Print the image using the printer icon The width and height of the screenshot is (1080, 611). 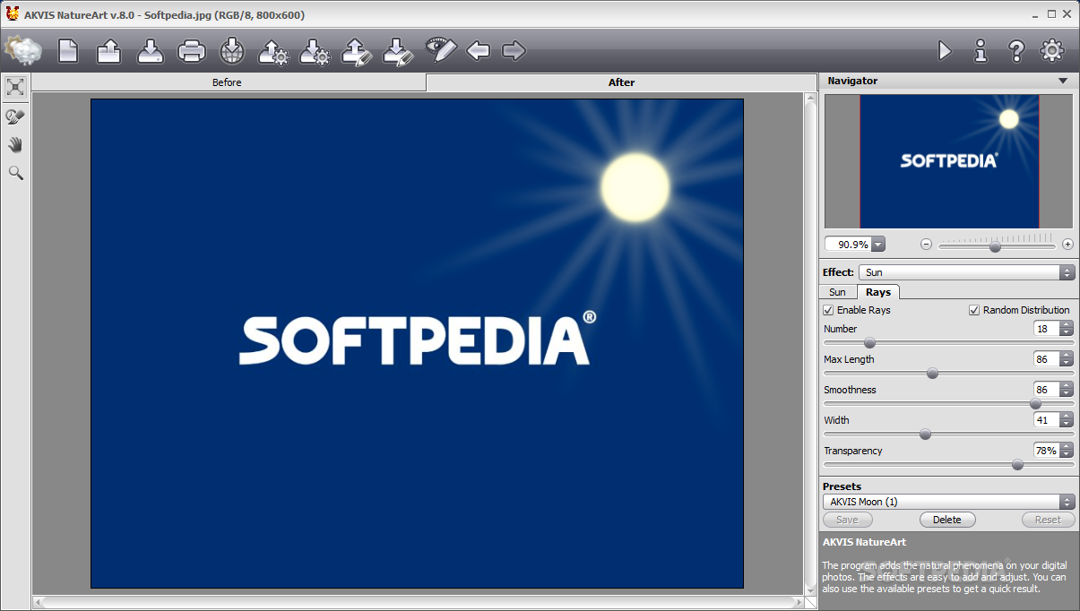[x=192, y=51]
